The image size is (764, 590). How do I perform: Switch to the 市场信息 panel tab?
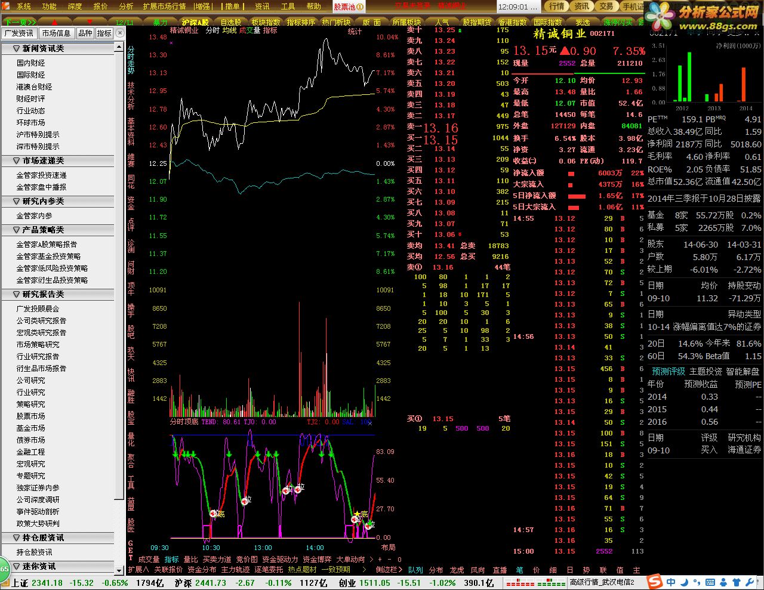coord(56,33)
